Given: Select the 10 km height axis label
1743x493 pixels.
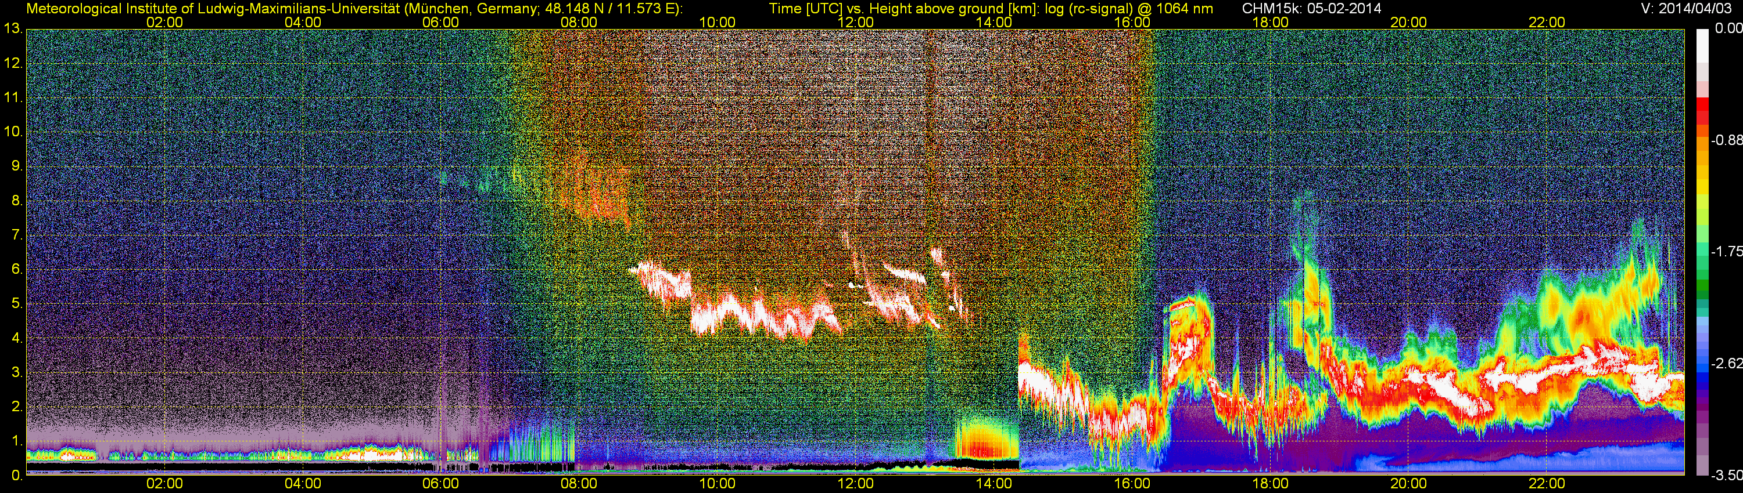Looking at the screenshot, I should (x=12, y=132).
